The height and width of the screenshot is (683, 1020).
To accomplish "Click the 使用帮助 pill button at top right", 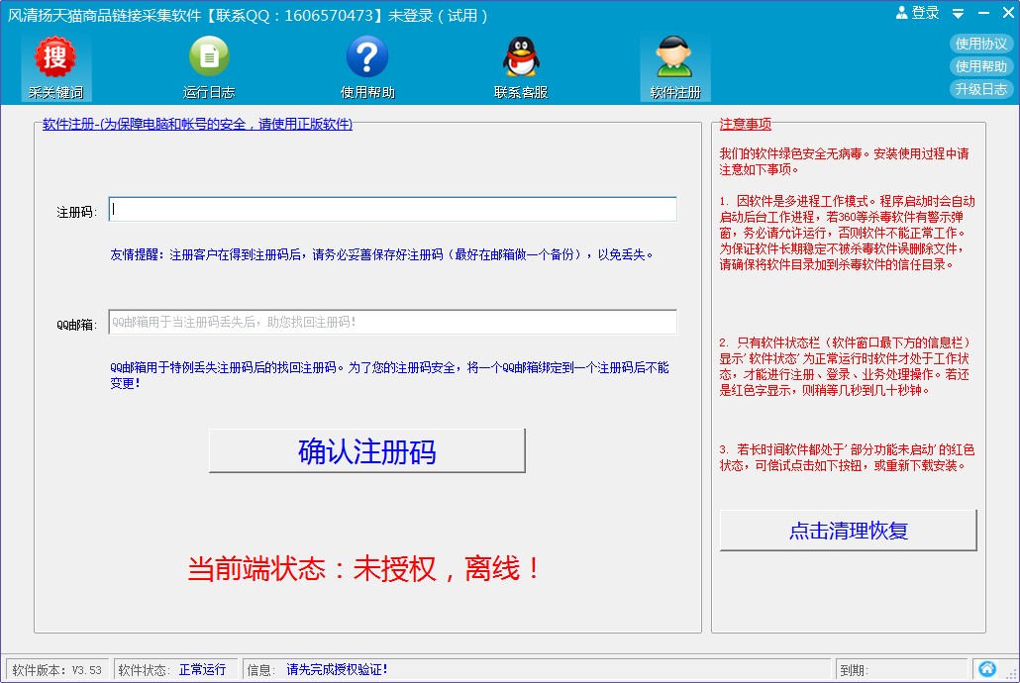I will (980, 66).
